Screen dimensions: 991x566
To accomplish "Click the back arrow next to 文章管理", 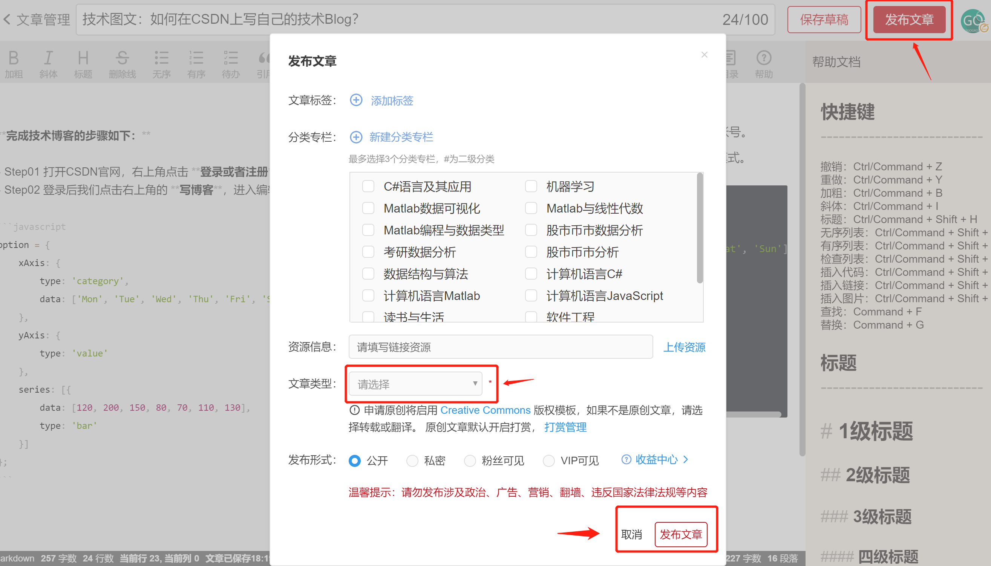I will pyautogui.click(x=7, y=19).
